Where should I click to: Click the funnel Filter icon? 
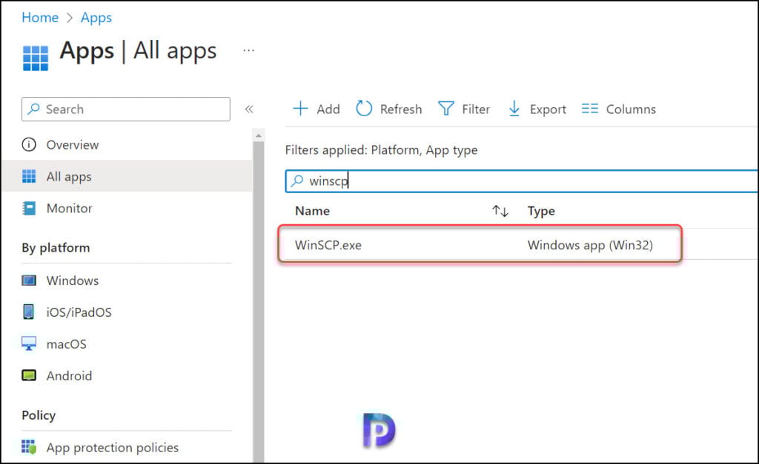coord(445,109)
